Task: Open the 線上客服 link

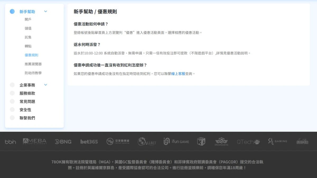Action: point(178,74)
